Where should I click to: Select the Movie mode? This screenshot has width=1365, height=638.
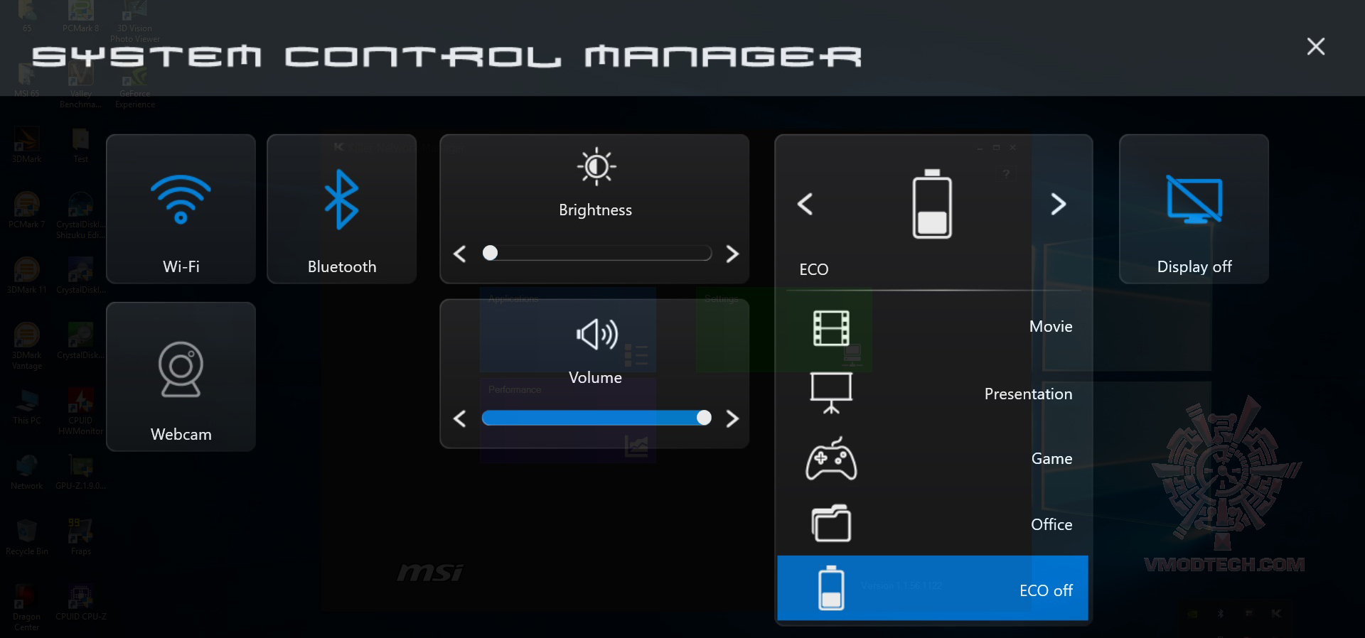tap(933, 327)
